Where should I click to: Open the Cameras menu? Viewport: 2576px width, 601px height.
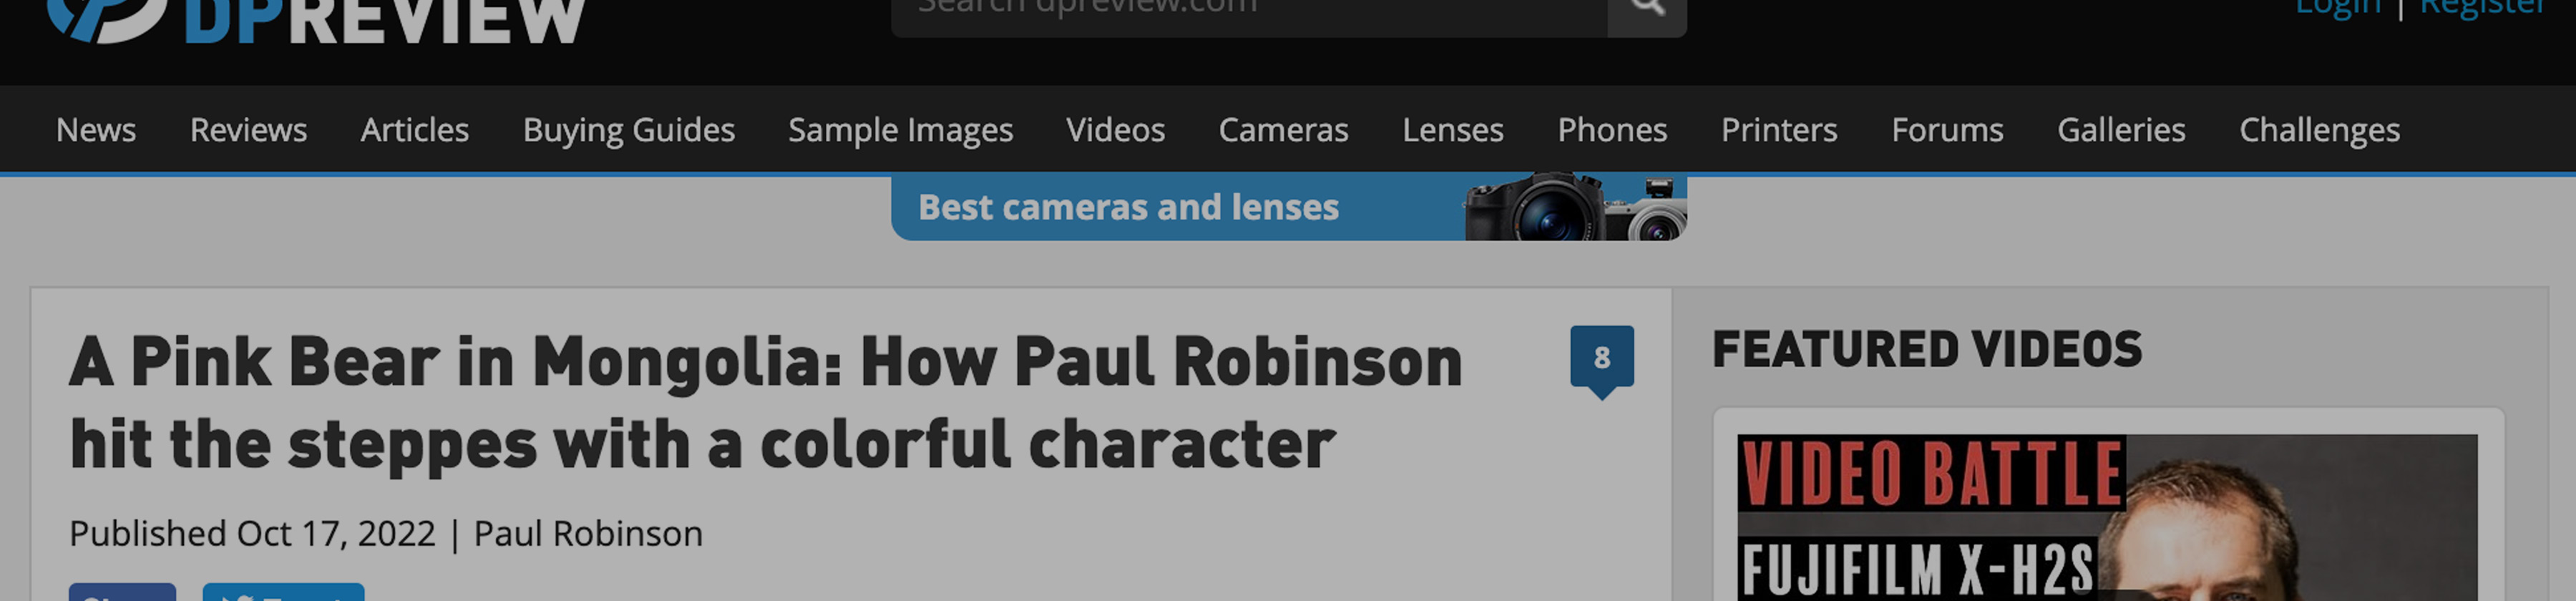pyautogui.click(x=1284, y=130)
